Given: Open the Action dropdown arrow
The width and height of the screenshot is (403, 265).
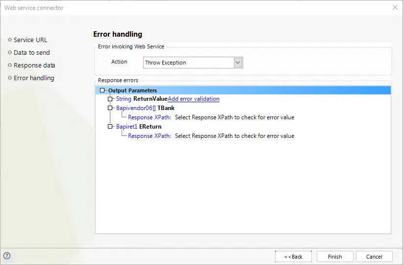Looking at the screenshot, I should click(x=238, y=63).
